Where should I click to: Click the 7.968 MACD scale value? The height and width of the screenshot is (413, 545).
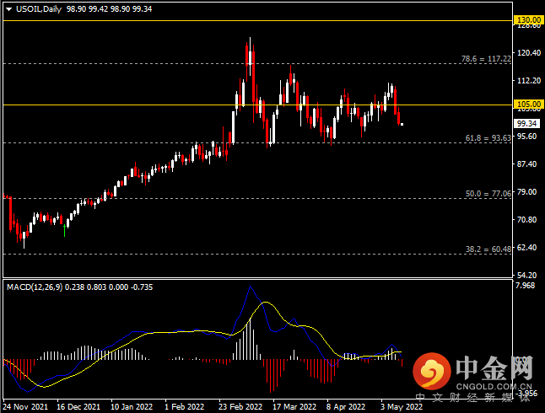pos(528,287)
